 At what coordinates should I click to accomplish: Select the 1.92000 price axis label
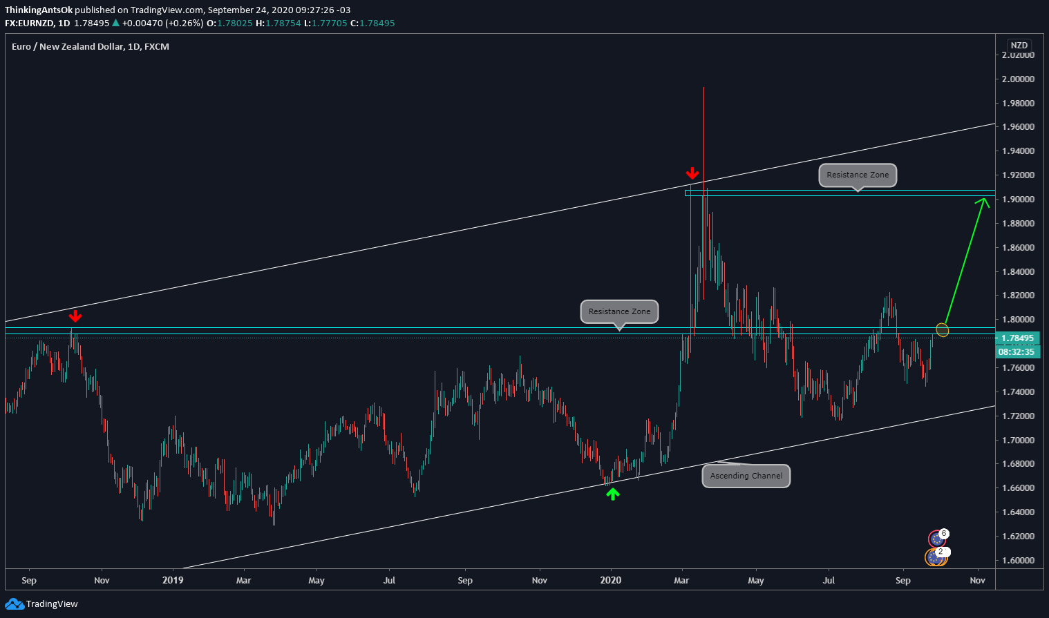pyautogui.click(x=1018, y=175)
